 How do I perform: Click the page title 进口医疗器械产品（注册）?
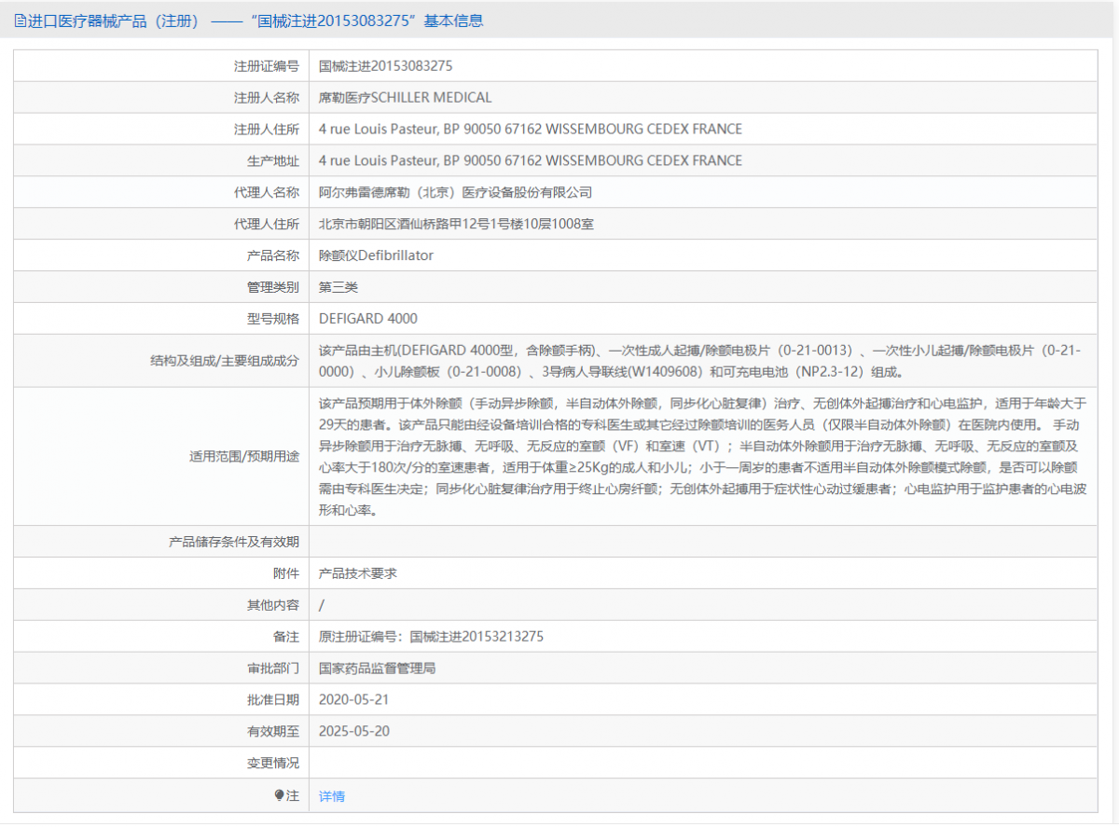[115, 21]
